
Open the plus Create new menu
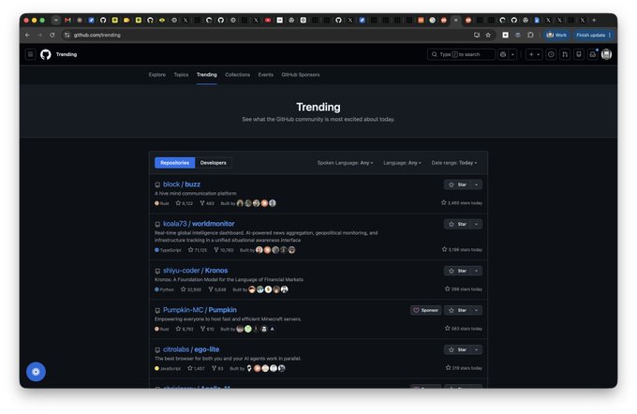tap(534, 54)
